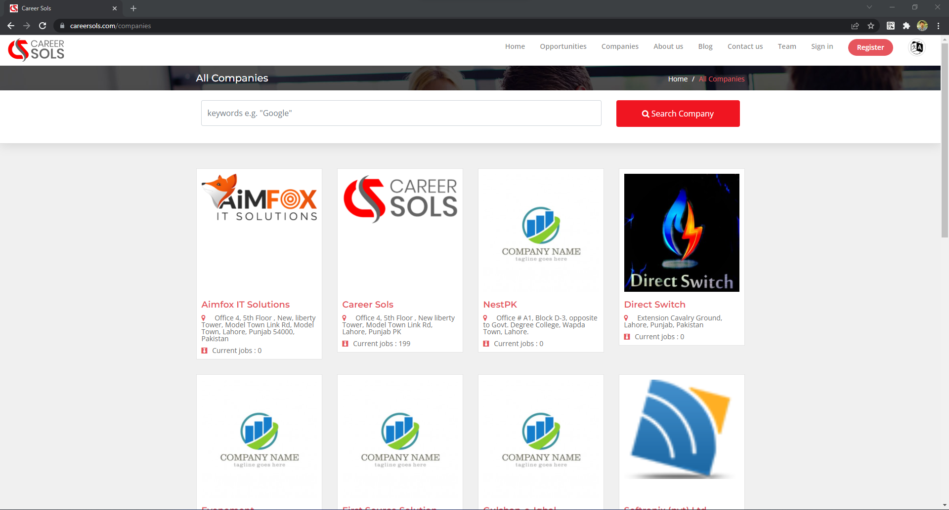Reload the page with the refresh icon
The width and height of the screenshot is (949, 510).
coord(43,26)
